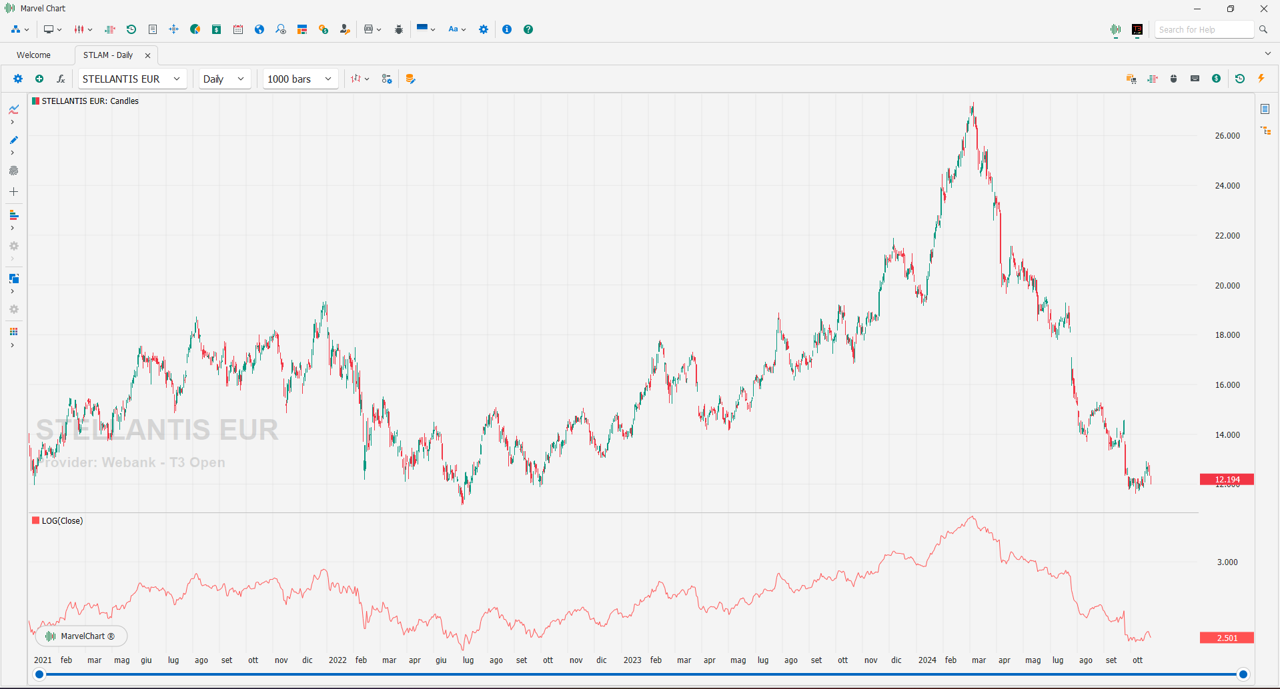Click the blue globe icon
The image size is (1280, 689).
(x=259, y=29)
